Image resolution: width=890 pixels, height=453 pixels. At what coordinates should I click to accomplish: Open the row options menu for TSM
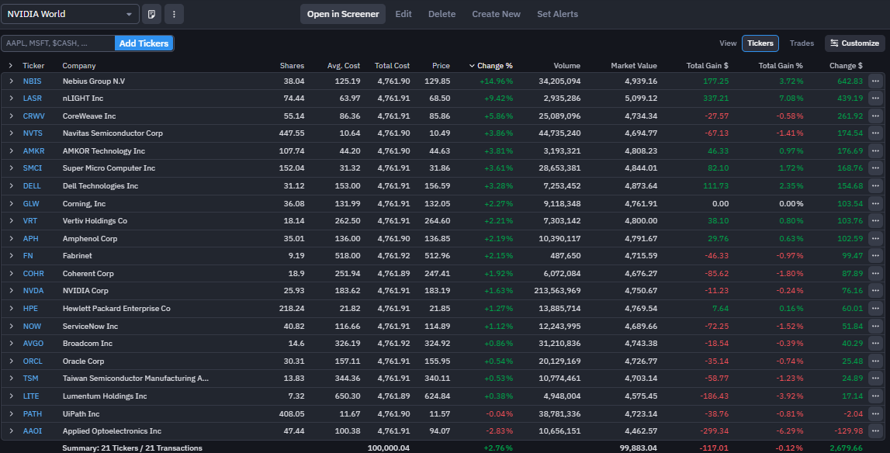click(875, 379)
